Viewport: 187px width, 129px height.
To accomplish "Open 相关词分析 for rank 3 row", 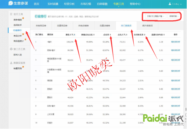I will tap(176, 60).
